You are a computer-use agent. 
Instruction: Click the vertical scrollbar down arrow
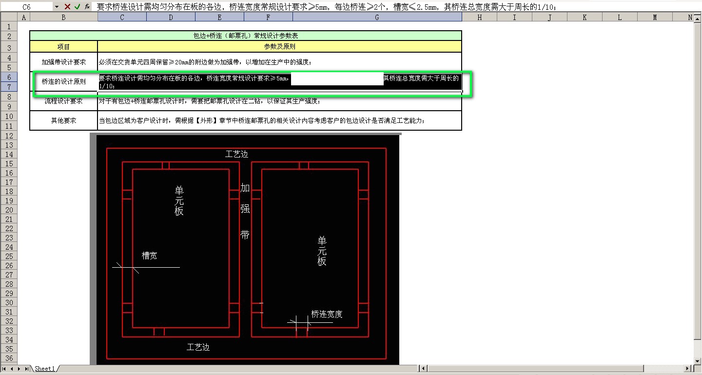[x=698, y=361]
